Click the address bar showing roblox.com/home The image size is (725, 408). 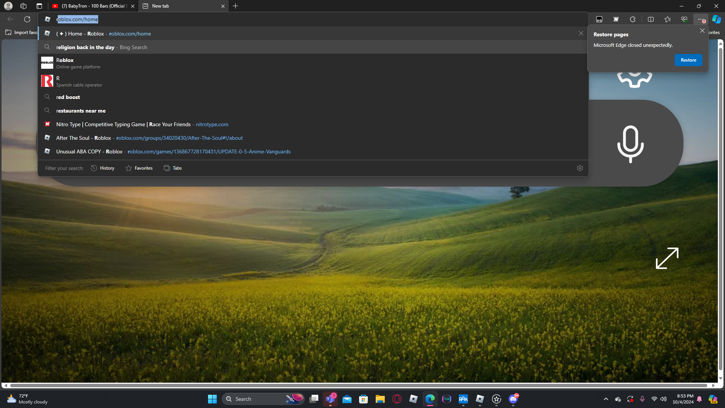tap(313, 19)
